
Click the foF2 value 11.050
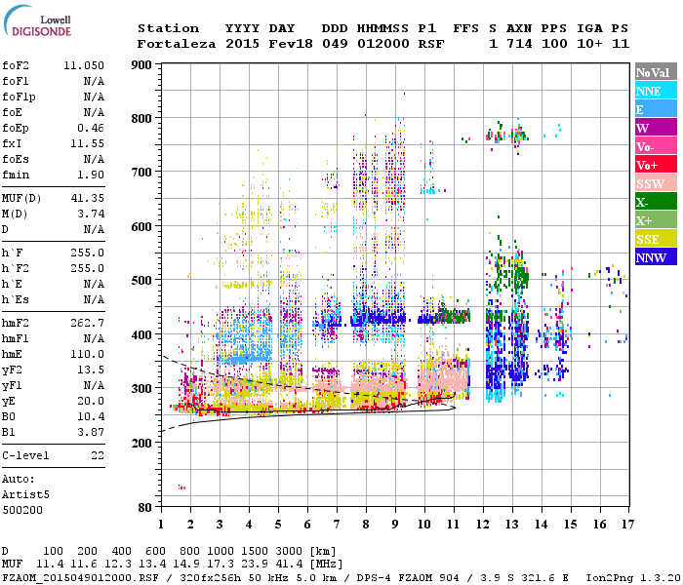(x=84, y=63)
